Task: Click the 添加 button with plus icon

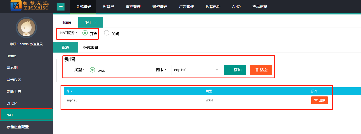Action: pos(235,70)
